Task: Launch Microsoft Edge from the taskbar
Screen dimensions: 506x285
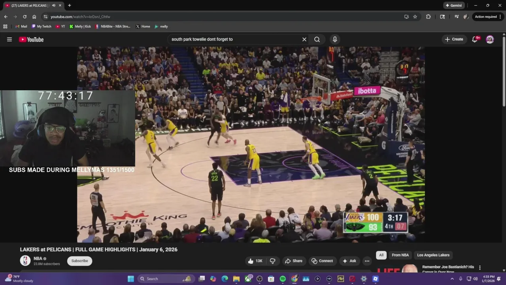Action: (x=225, y=279)
